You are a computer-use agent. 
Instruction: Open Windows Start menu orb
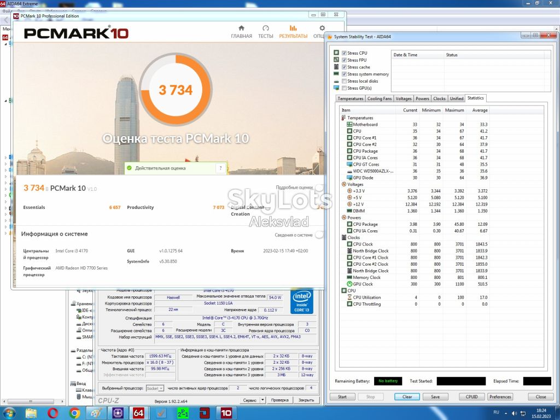point(9,413)
